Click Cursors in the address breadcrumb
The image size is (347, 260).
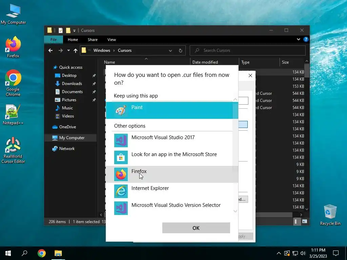point(125,50)
